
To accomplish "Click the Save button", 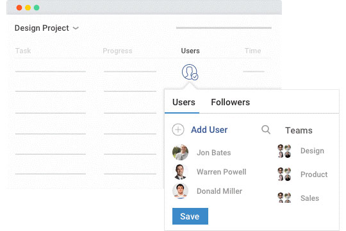I will (x=190, y=216).
